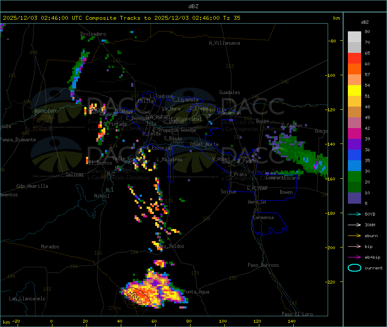Viewport: 387px width, 327px height.
Task: Pick the light gray swatch between 80 and 70
Action: (x=354, y=37)
